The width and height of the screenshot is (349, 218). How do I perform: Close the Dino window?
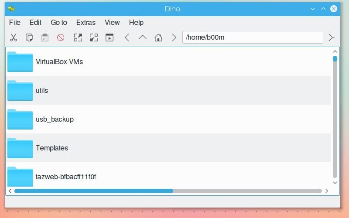tap(333, 9)
